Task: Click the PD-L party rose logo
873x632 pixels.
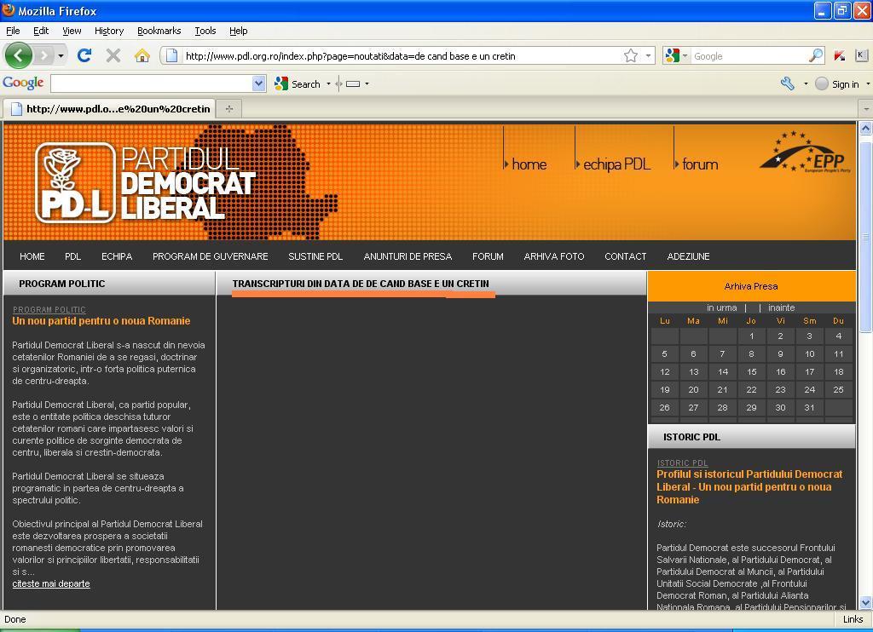Action: [74, 182]
